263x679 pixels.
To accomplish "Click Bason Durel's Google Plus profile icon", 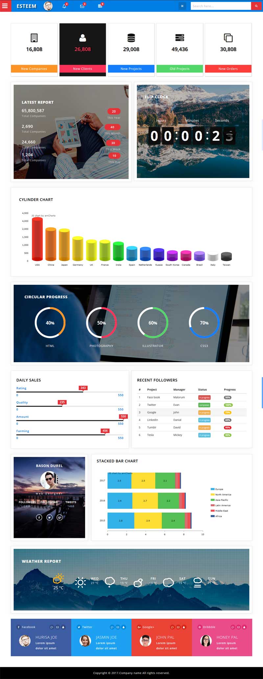I will (x=60, y=517).
